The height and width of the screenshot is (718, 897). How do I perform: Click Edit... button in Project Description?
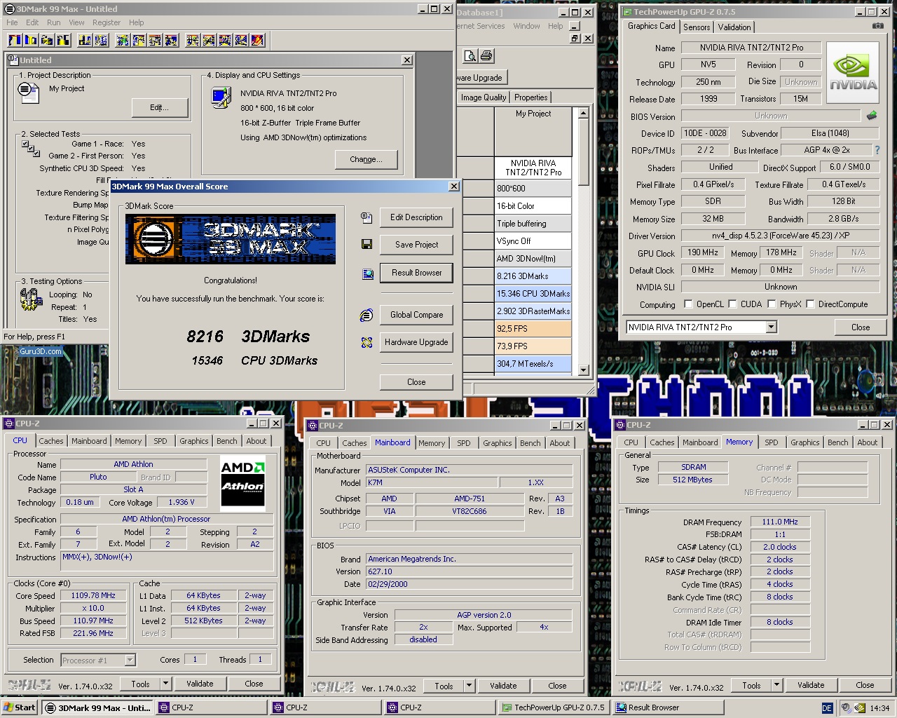(159, 107)
